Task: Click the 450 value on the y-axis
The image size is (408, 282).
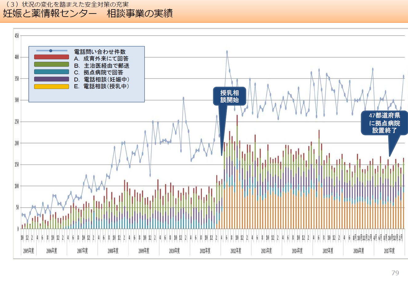Action: (17, 36)
